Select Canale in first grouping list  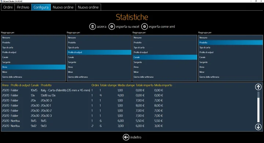(33, 57)
